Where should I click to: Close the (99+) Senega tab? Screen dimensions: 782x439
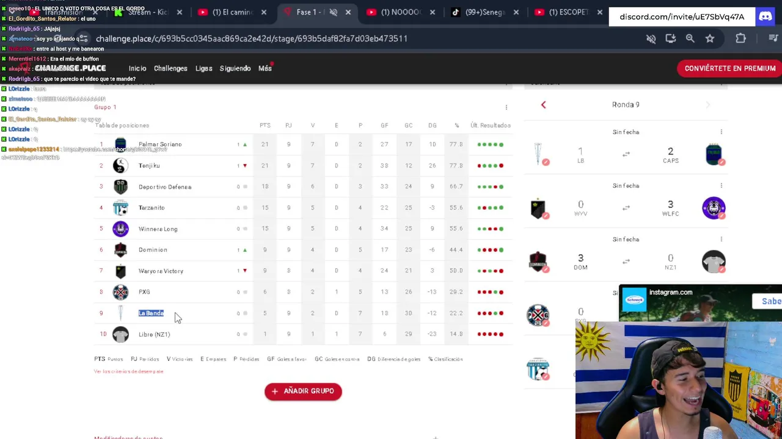coord(516,12)
